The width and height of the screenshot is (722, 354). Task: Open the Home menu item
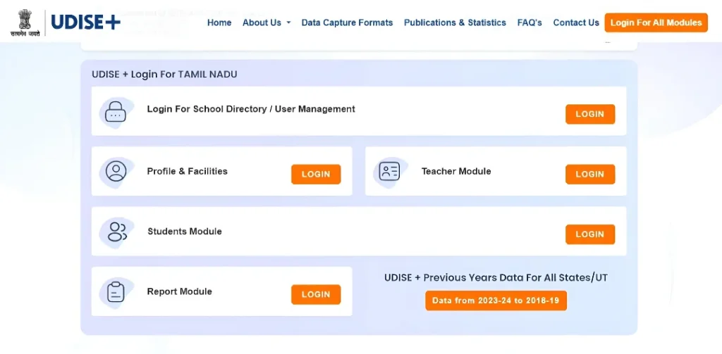pyautogui.click(x=219, y=23)
